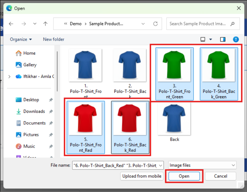247x192 pixels.
Task: Click Upload from mobile button
Action: pos(142,176)
